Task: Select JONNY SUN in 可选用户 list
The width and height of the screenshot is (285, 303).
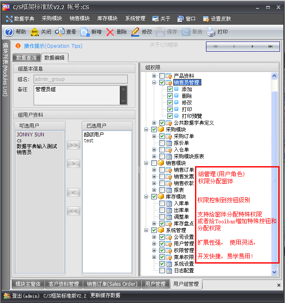Action: (30, 135)
